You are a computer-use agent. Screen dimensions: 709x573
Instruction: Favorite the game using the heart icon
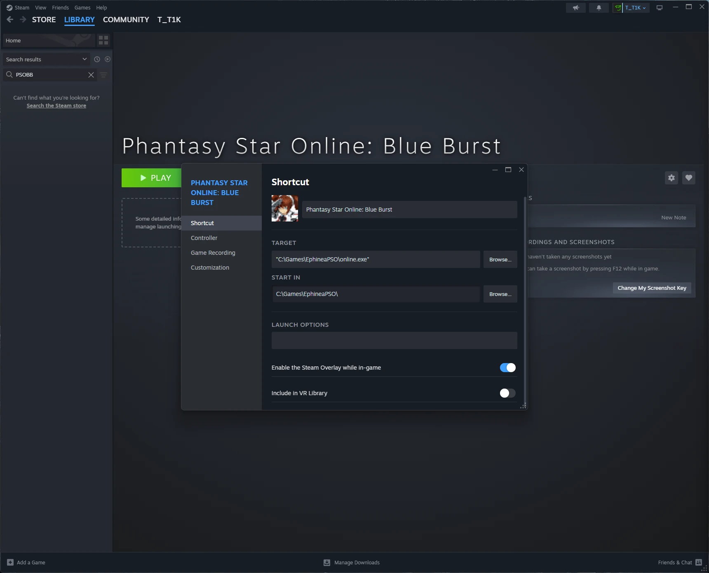689,178
